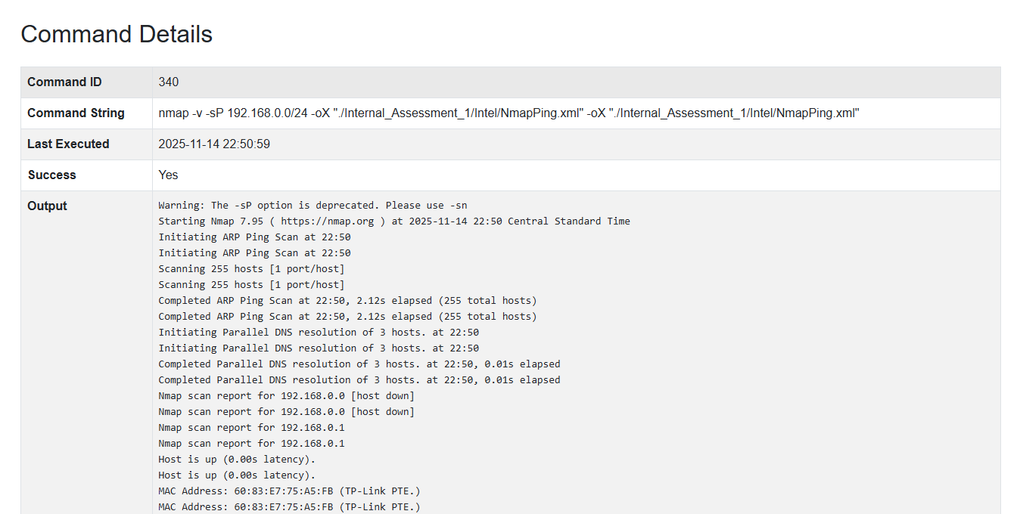Click the nmap command string text

[508, 113]
